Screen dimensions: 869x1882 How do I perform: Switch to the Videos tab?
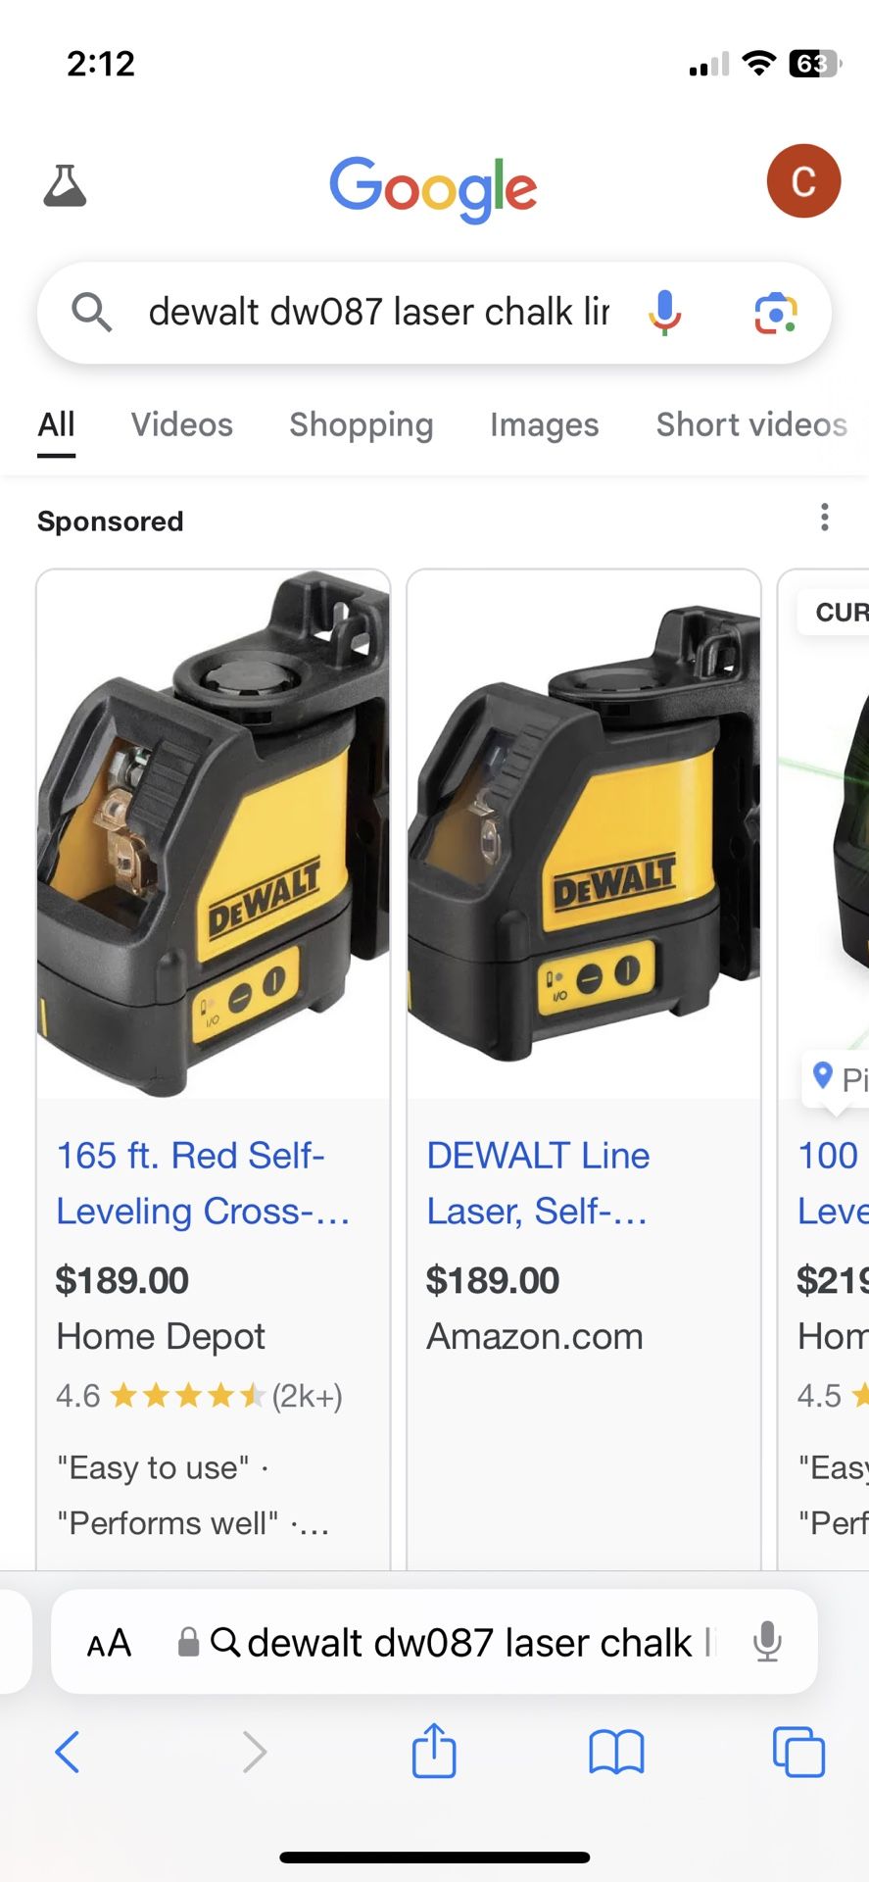182,424
